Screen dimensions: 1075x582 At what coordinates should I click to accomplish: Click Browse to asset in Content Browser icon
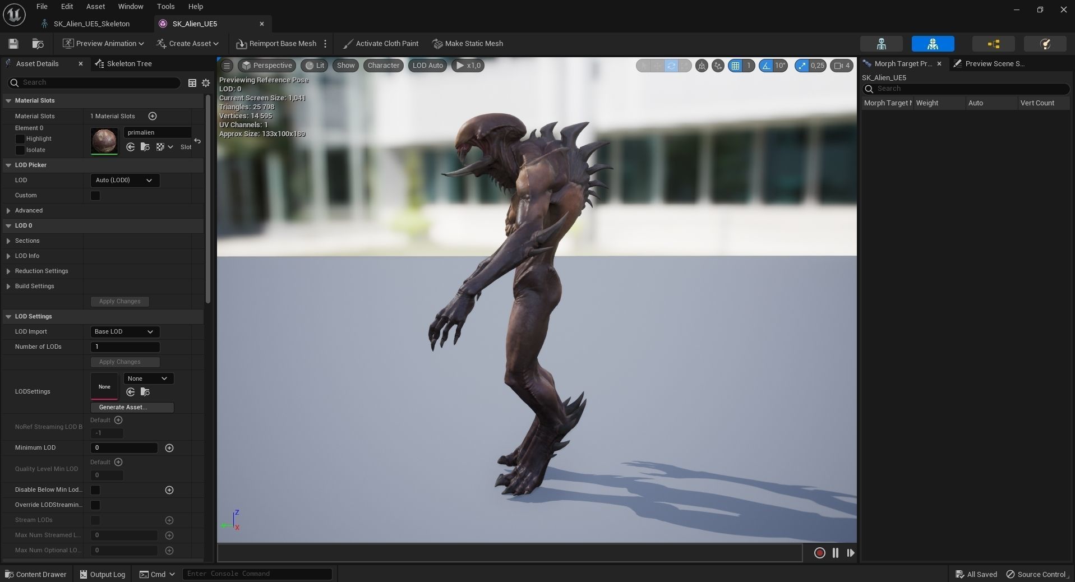[38, 44]
